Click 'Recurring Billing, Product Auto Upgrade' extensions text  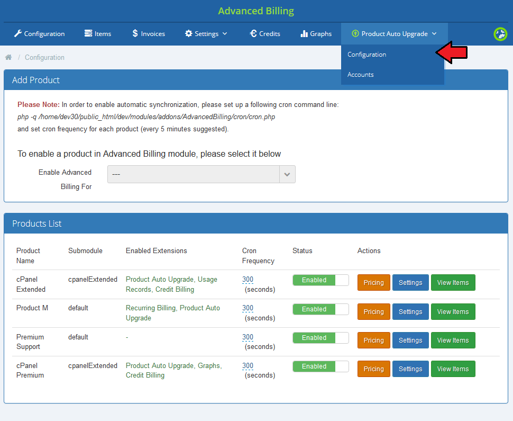pos(173,313)
